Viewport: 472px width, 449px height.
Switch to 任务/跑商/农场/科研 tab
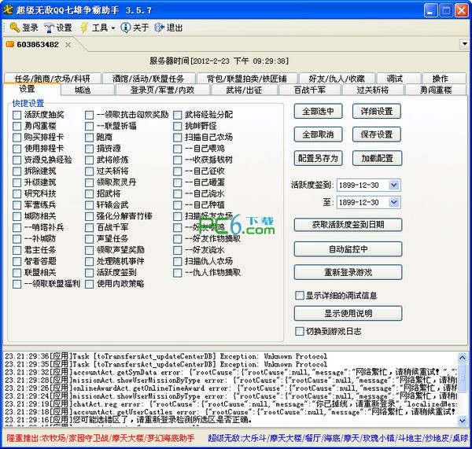pyautogui.click(x=53, y=79)
